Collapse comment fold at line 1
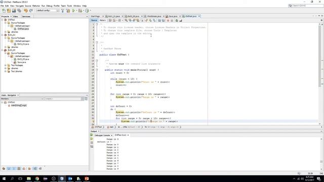324x182 pixels. pos(97,24)
